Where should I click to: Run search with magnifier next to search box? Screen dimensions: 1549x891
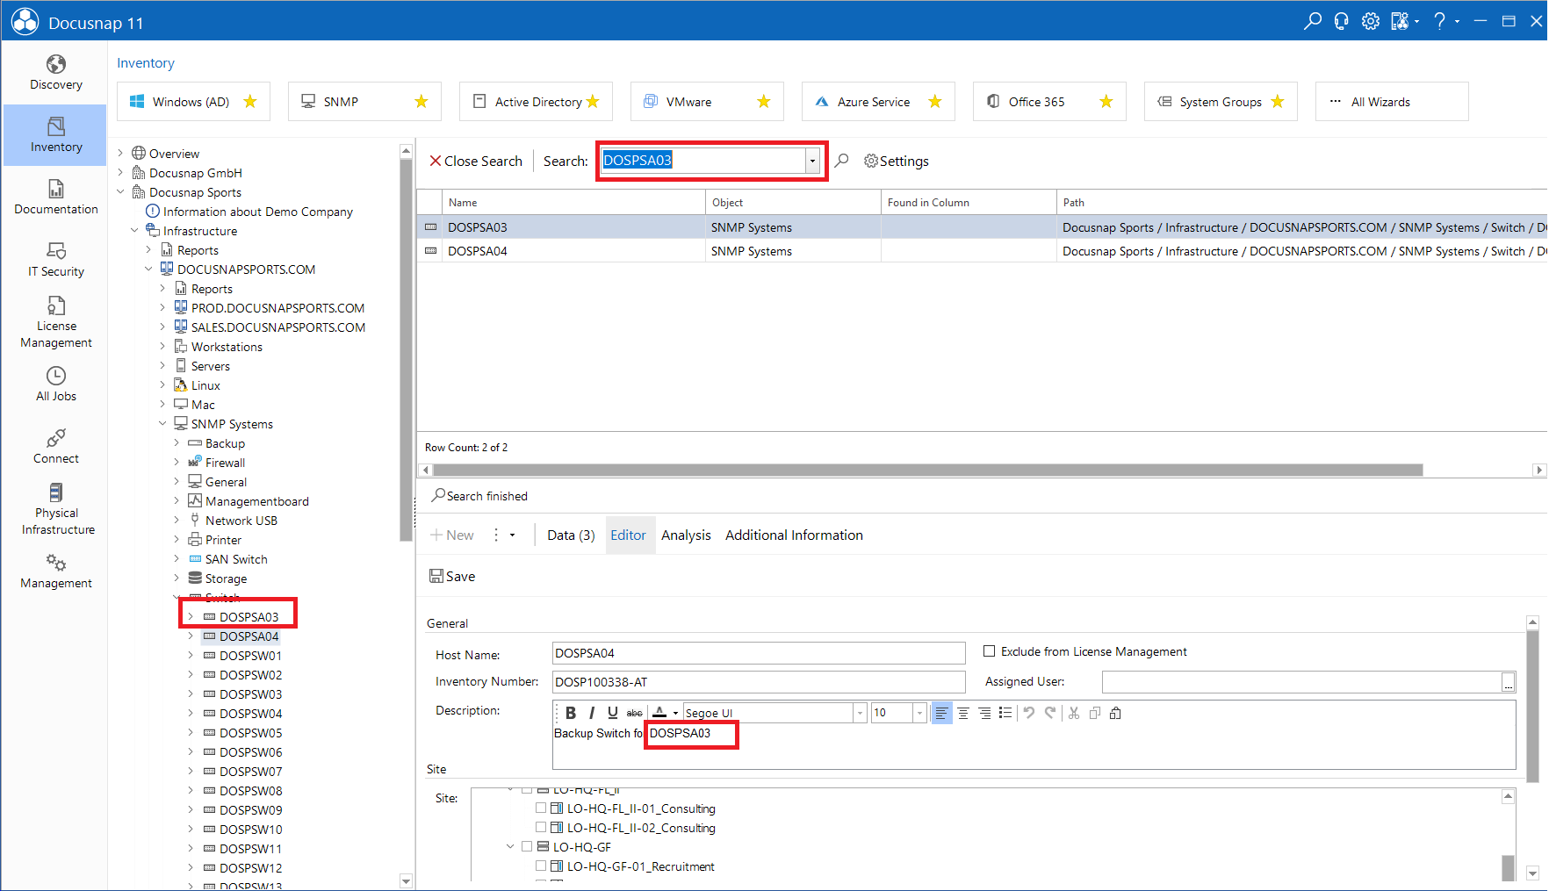841,161
